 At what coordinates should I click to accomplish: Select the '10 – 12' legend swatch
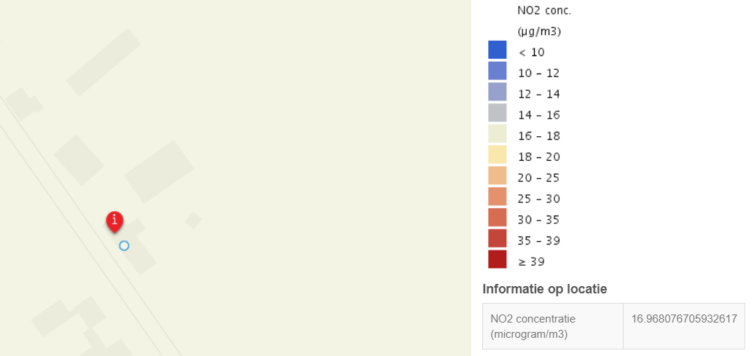pos(498,71)
